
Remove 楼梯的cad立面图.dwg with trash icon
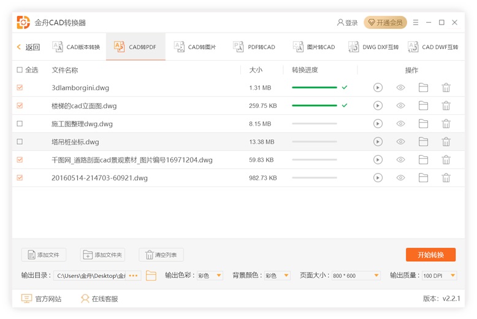446,106
